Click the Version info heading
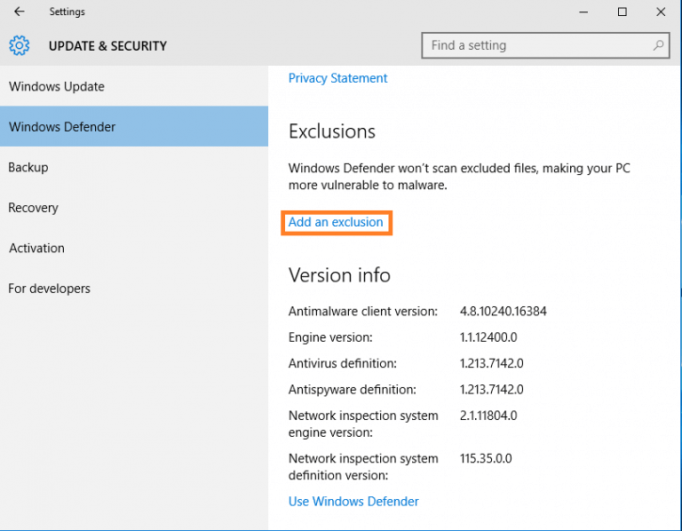Screen dimensions: 682x531 (339, 275)
